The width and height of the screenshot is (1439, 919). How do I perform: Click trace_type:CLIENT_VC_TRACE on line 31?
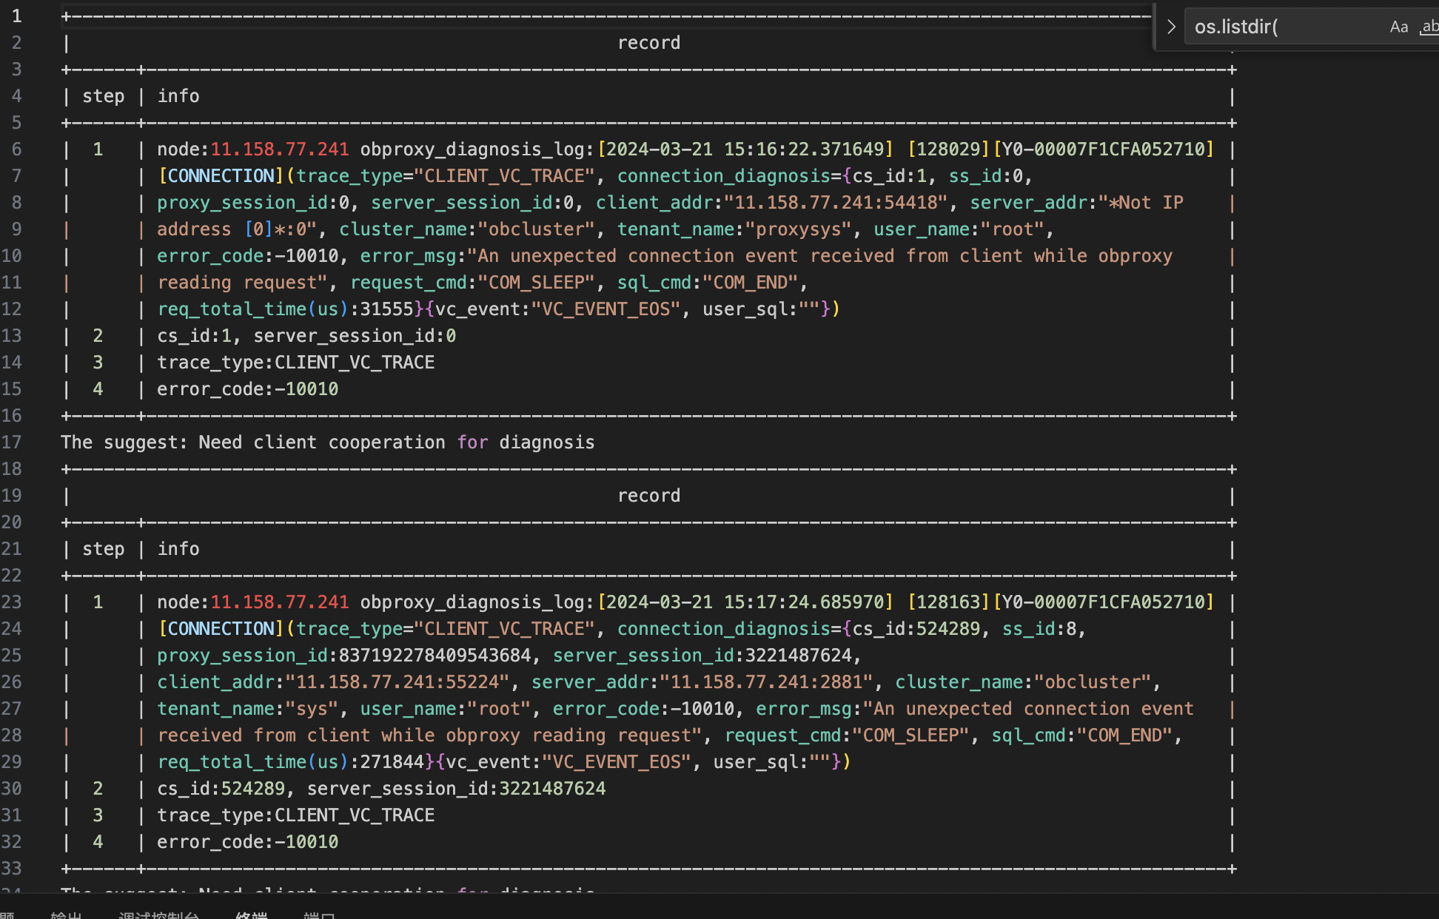pyautogui.click(x=296, y=815)
